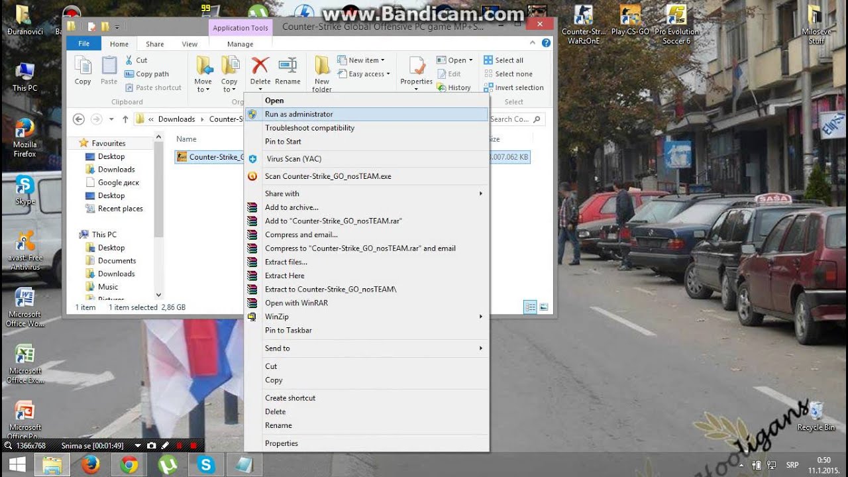Open Pro Evolution Soccer 6 shortcut
This screenshot has height=477, width=848.
[x=676, y=25]
